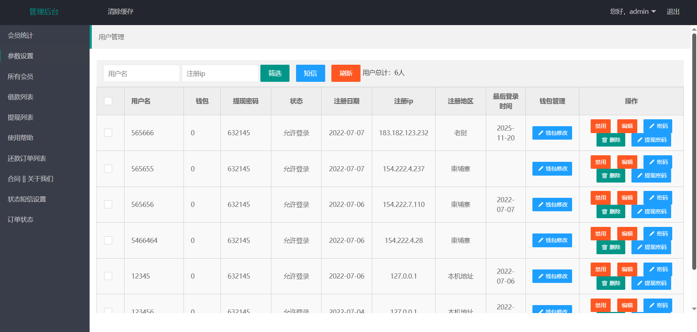This screenshot has height=332, width=697.
Task: Click pencil 钱包修改 button for user 565666
Action: (552, 133)
